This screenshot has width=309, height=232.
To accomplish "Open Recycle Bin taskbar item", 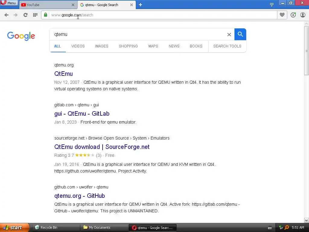I will coord(56,227).
